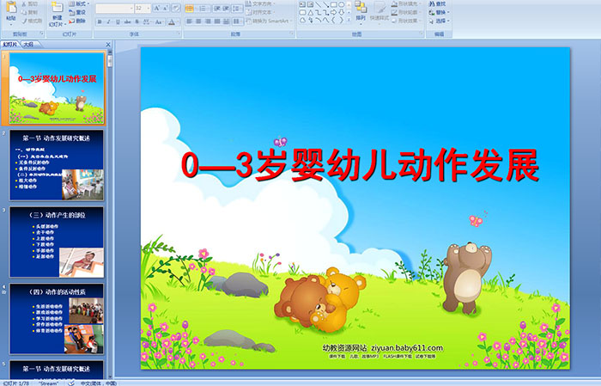The image size is (601, 386).
Task: Toggle Underline formatting
Action: click(118, 21)
